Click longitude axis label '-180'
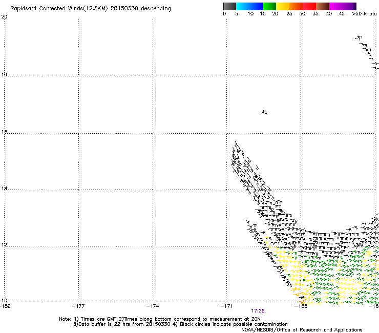Screen dimensions: 379x333 tap(5, 306)
